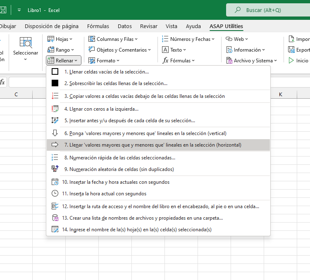Image resolution: width=310 pixels, height=280 pixels.
Task: Click the Exportar icon in the ribbon
Action: (x=291, y=50)
